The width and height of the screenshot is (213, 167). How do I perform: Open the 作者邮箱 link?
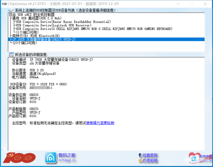[x=150, y=161]
